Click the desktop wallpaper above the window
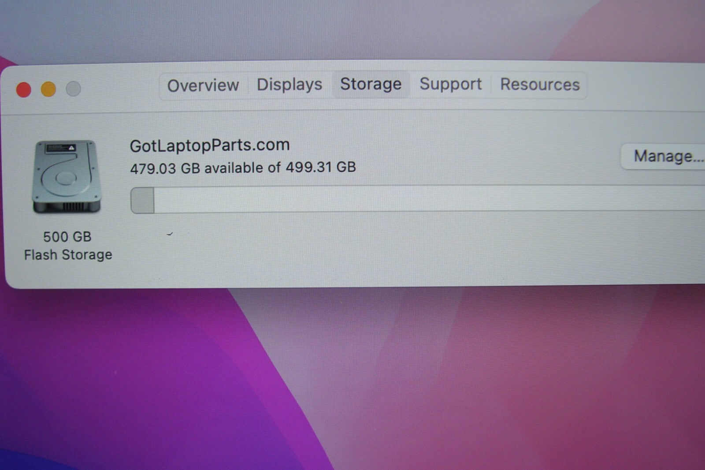Image resolution: width=705 pixels, height=470 pixels. click(x=352, y=26)
